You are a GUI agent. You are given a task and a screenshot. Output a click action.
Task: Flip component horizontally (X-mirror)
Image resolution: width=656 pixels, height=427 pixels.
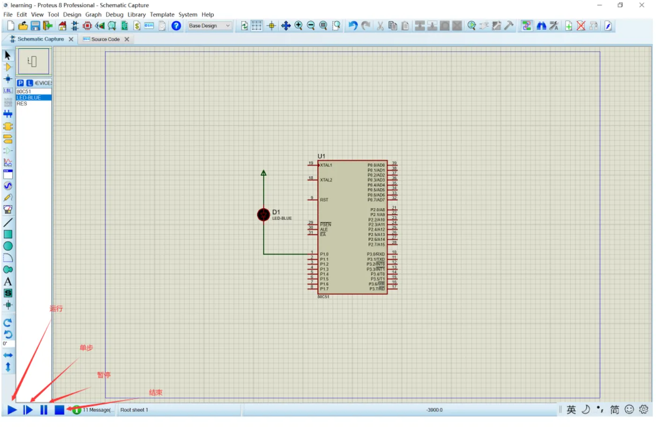(7, 355)
